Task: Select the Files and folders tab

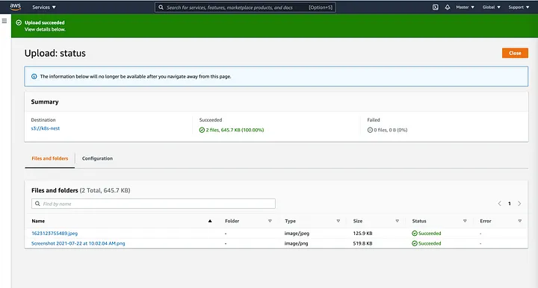Action: (50, 159)
